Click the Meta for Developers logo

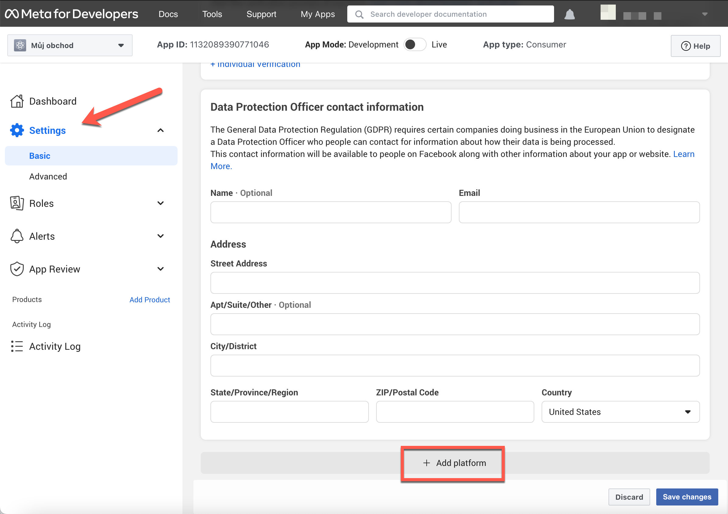point(71,14)
